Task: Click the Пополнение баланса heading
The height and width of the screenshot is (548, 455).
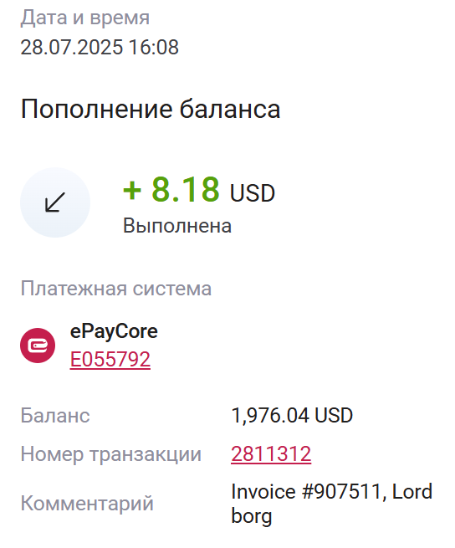Action: click(151, 109)
